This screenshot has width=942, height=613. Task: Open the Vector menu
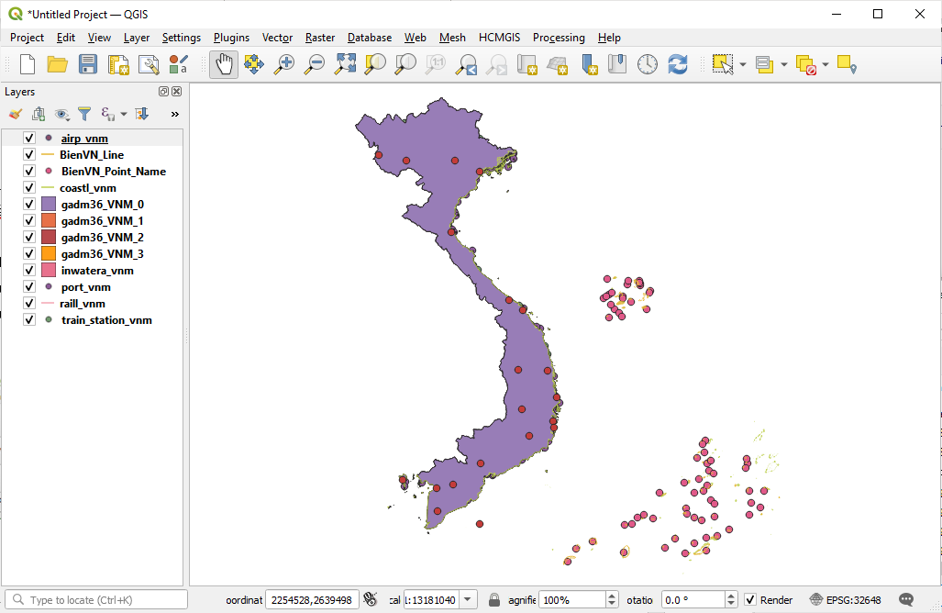[277, 38]
